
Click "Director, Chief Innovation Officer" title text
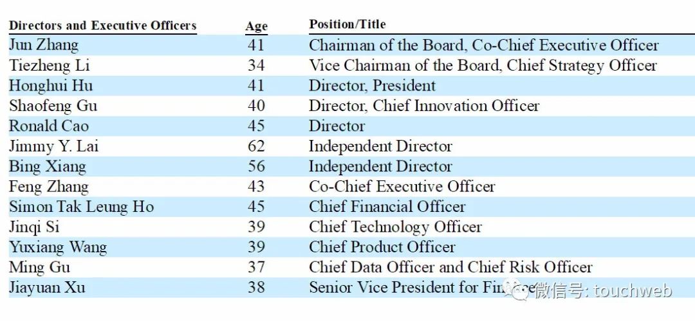(x=424, y=106)
